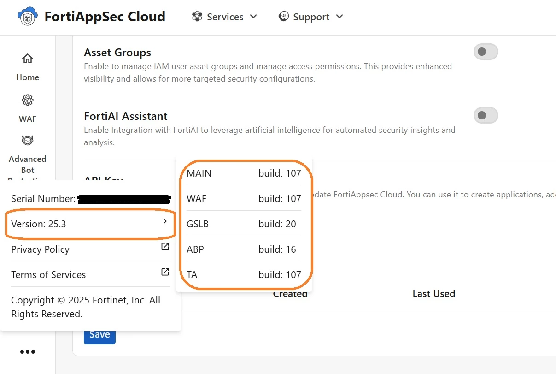
Task: Click the Support 24-hour headset icon
Action: tap(284, 17)
